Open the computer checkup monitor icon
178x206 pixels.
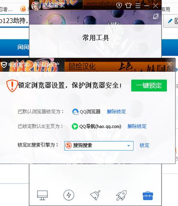pyautogui.click(x=42, y=195)
